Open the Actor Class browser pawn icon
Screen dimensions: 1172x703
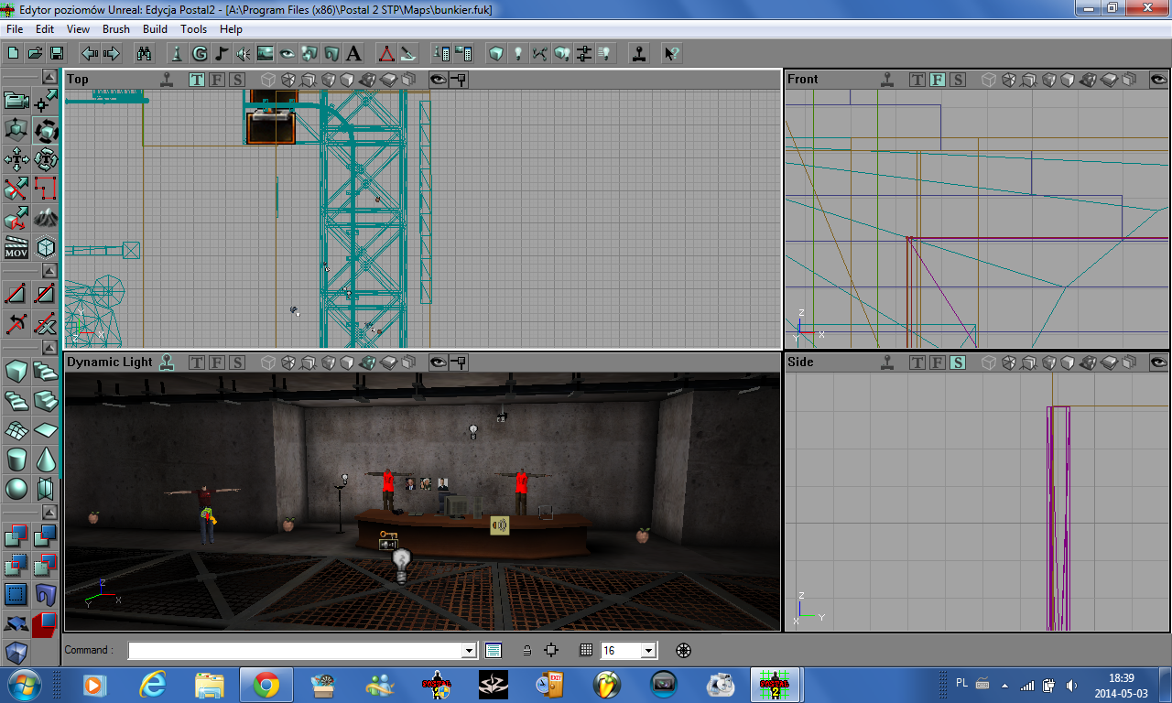(177, 53)
